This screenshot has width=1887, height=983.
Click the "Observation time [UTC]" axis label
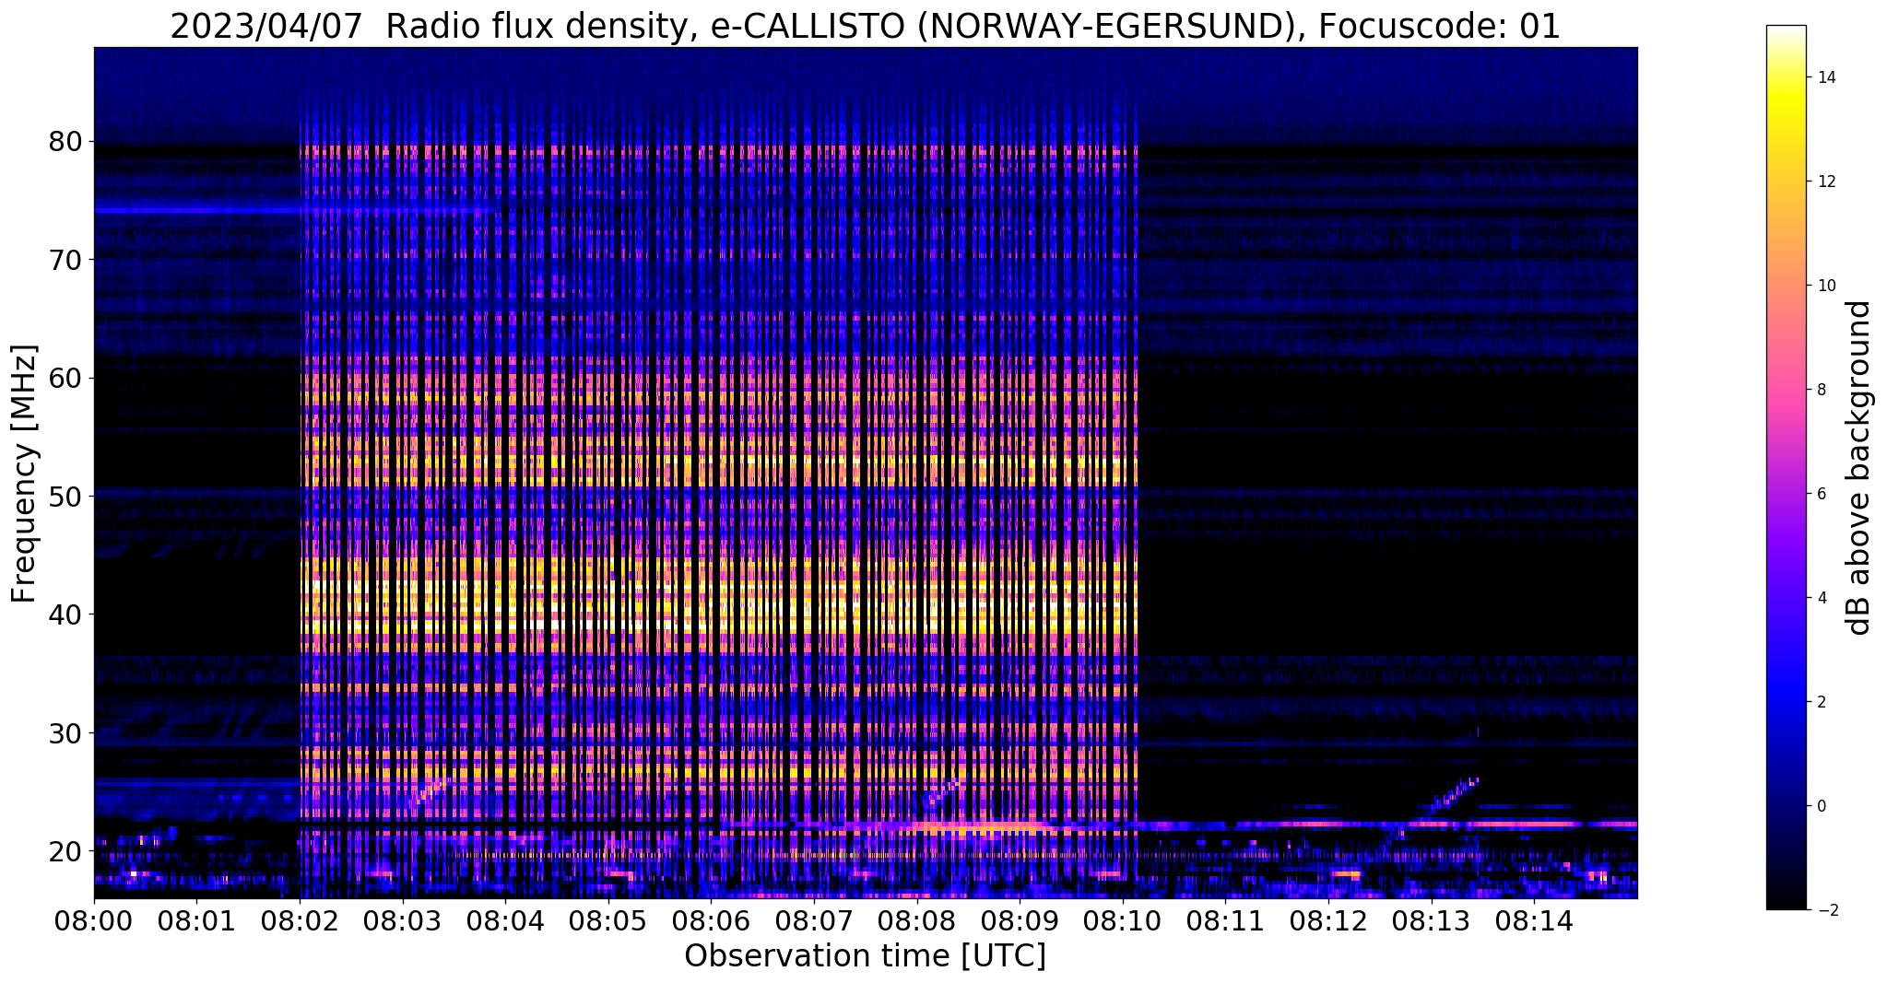pyautogui.click(x=865, y=956)
